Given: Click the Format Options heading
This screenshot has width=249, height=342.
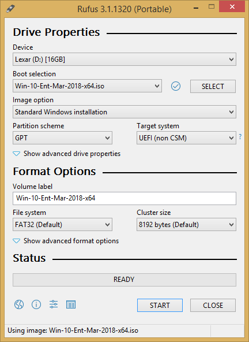Looking at the screenshot, I should point(54,172).
